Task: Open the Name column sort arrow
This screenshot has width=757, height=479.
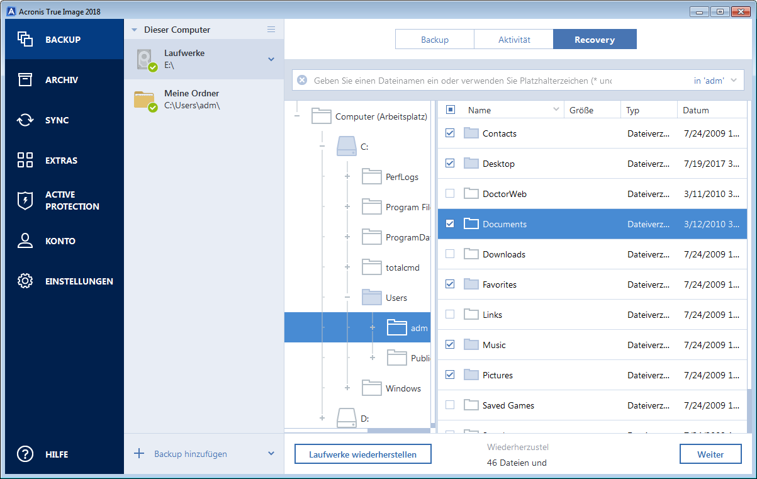Action: (x=556, y=110)
